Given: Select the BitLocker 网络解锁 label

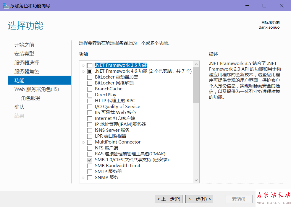Looking at the screenshot, I should [x=114, y=83].
